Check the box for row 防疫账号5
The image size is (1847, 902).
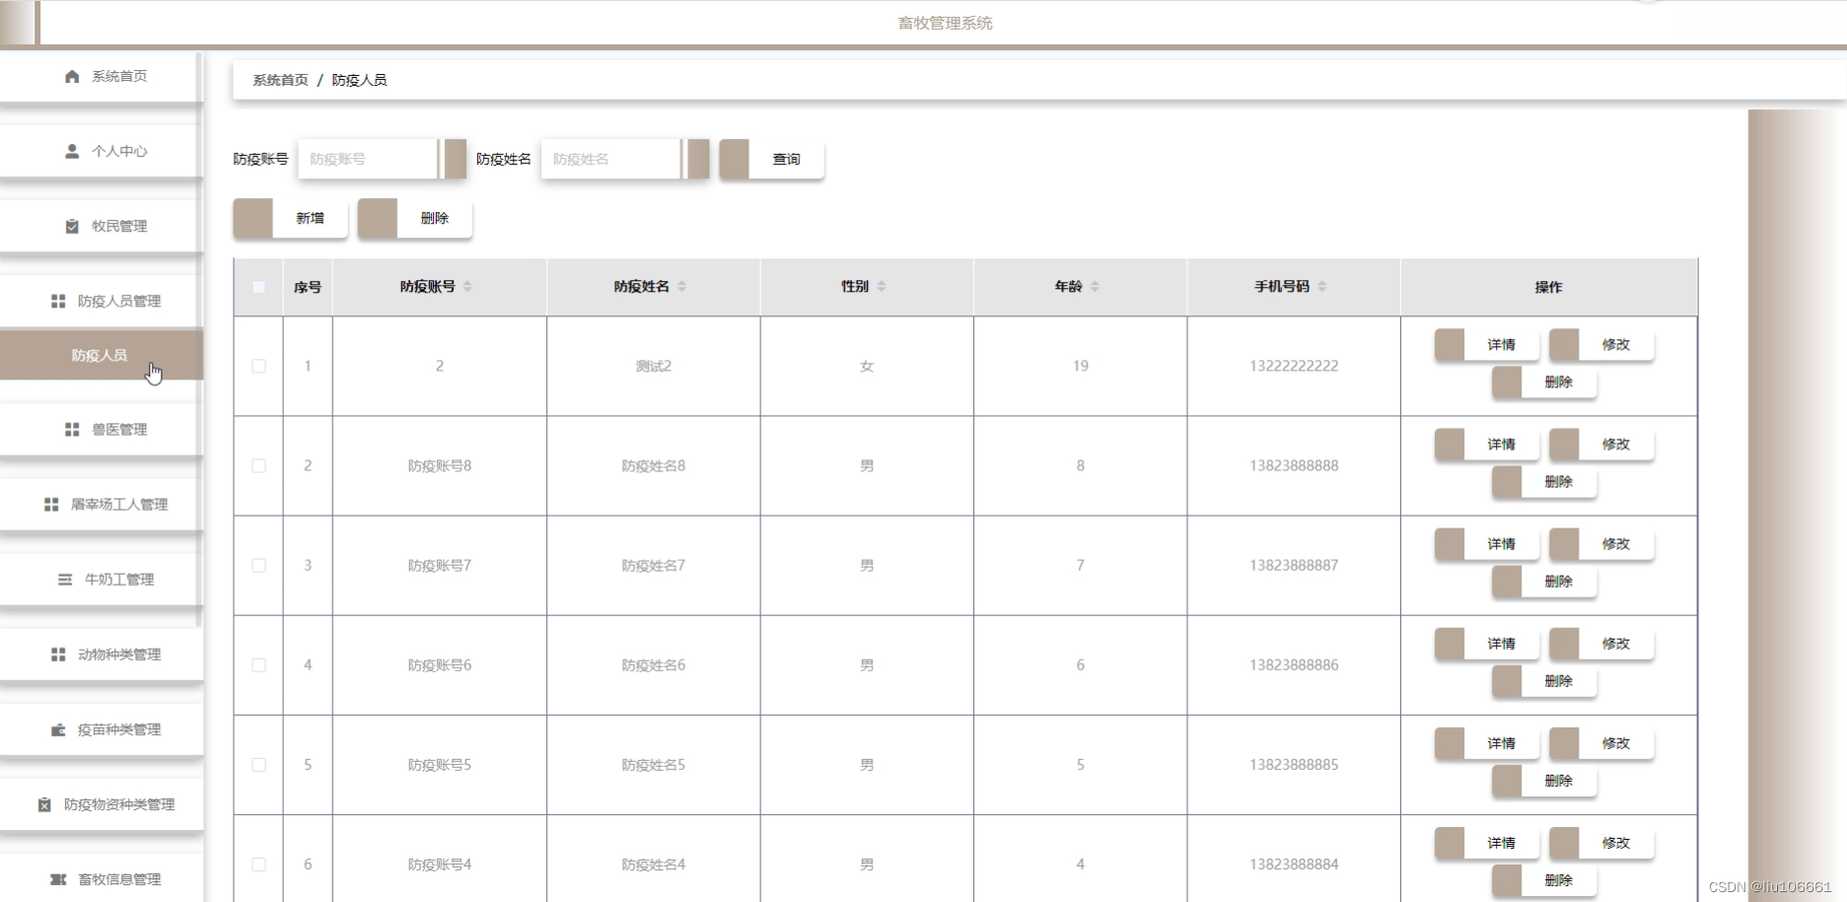click(x=258, y=764)
